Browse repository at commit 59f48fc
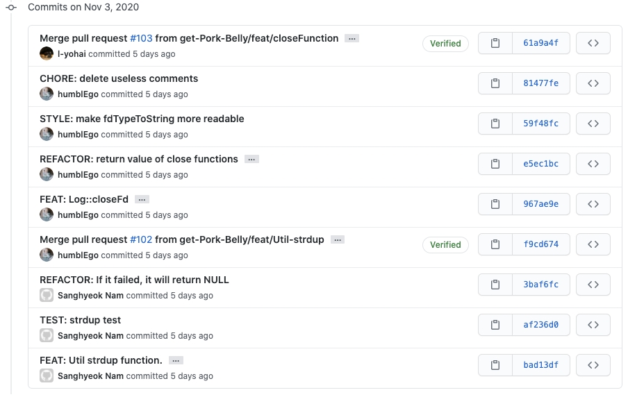The image size is (628, 397). point(593,124)
